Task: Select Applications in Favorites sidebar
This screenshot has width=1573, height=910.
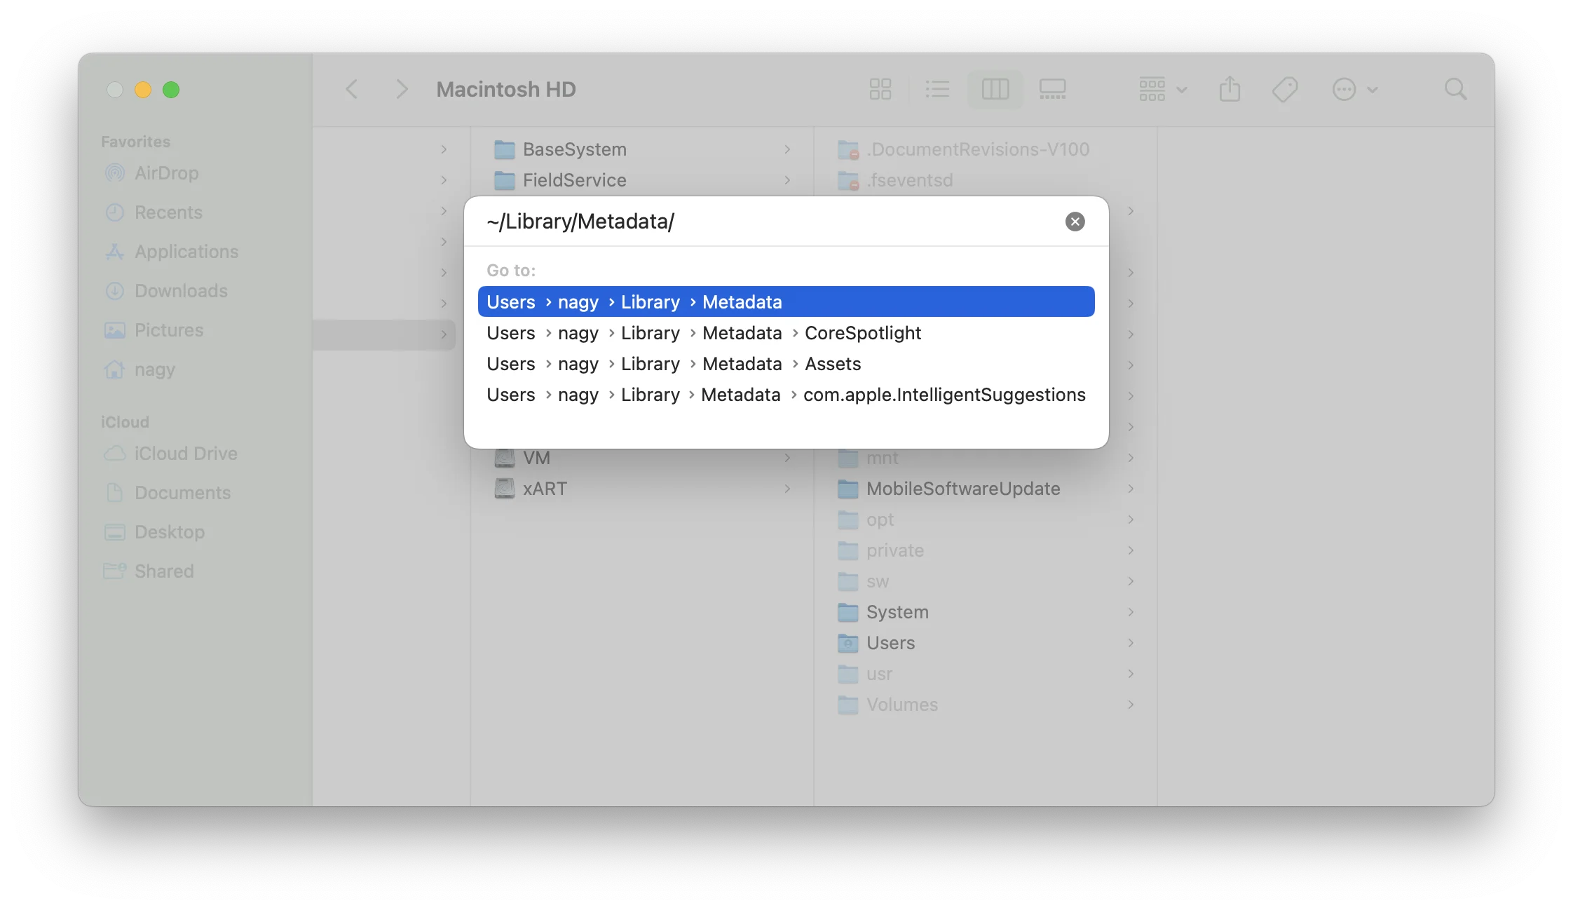Action: point(185,250)
